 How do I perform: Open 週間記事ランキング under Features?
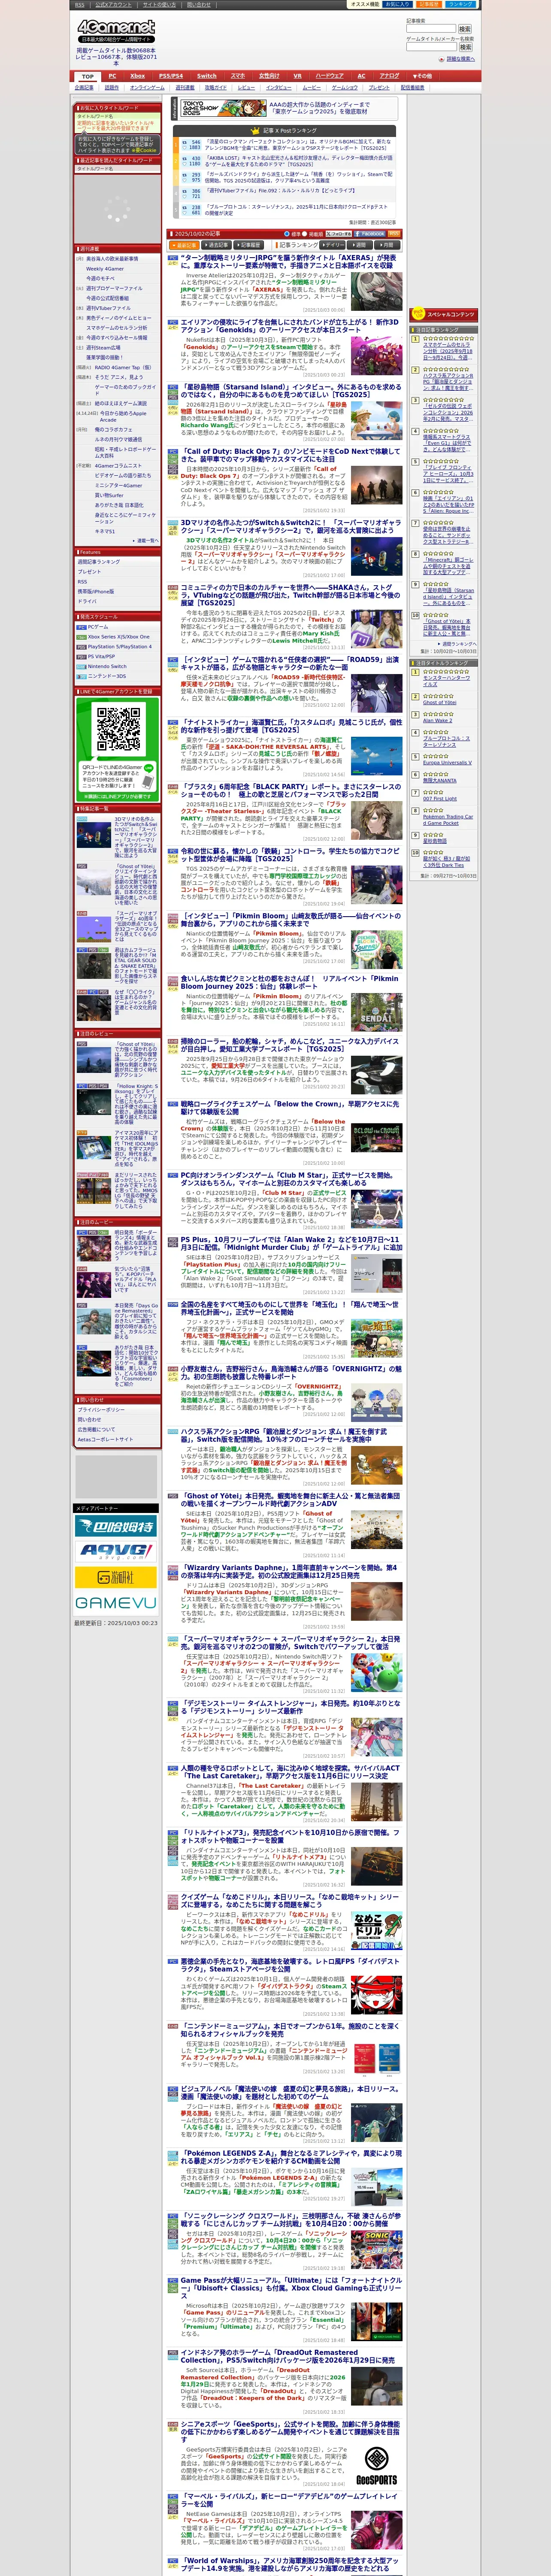99,562
